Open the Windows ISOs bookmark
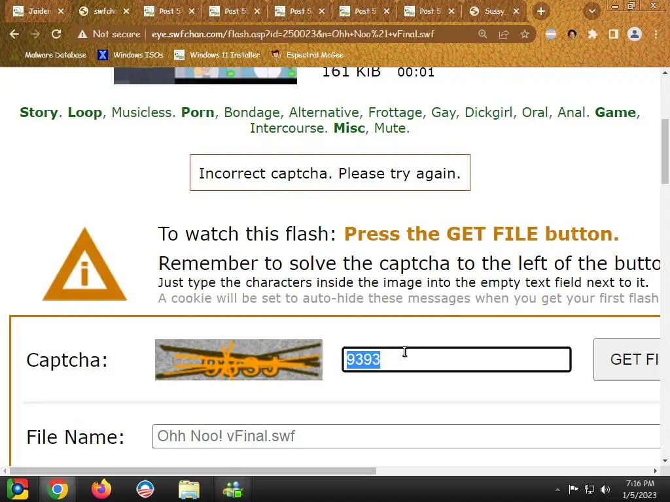Viewport: 670px width, 502px height. (130, 55)
